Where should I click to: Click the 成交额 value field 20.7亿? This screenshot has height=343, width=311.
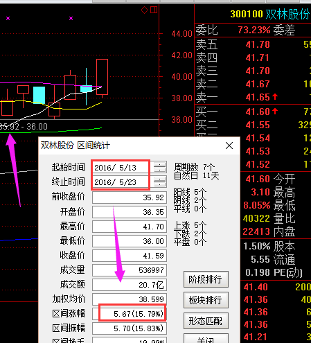[130, 285]
